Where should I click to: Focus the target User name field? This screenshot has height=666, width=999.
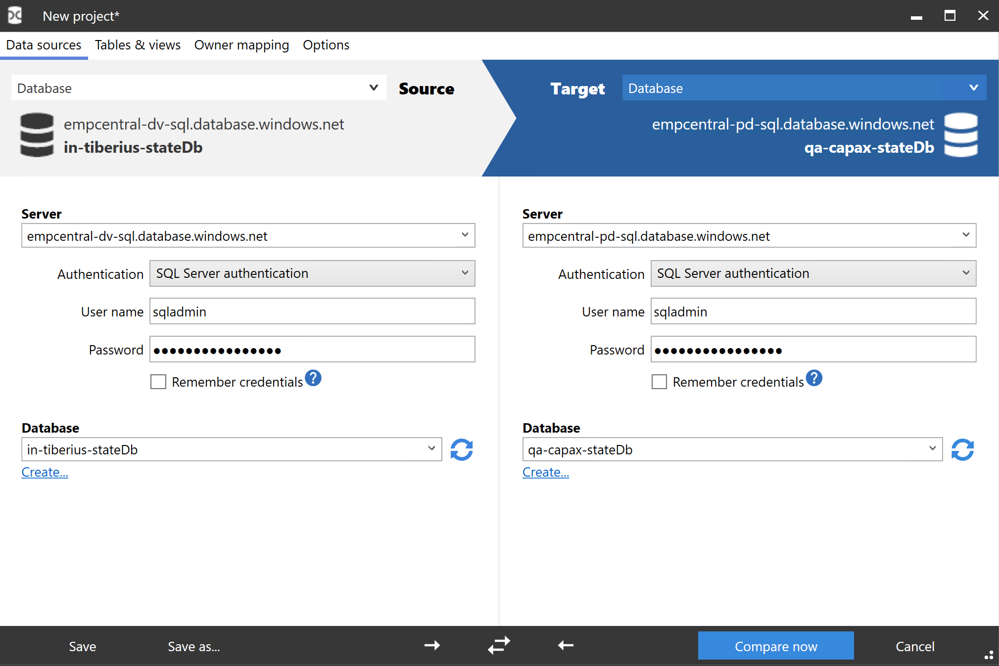pyautogui.click(x=813, y=311)
